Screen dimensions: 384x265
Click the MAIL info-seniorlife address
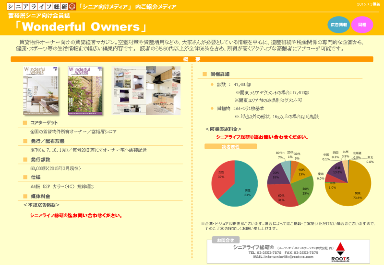click(x=283, y=257)
